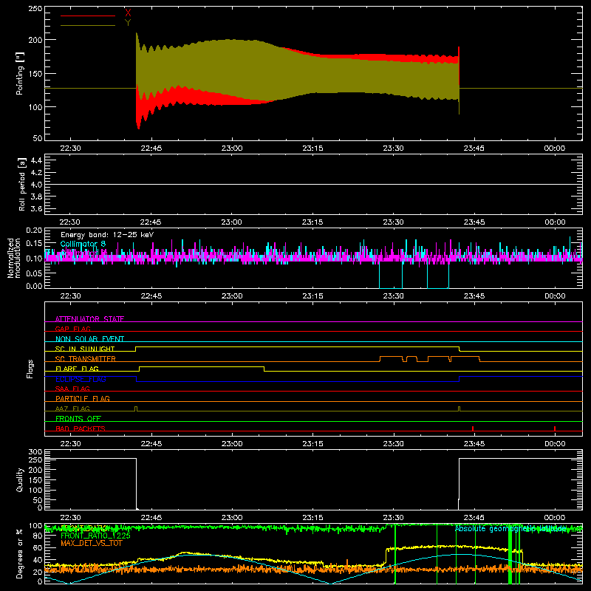The image size is (591, 591).
Task: Click the FLARE_FLAG label
Action: (77, 369)
